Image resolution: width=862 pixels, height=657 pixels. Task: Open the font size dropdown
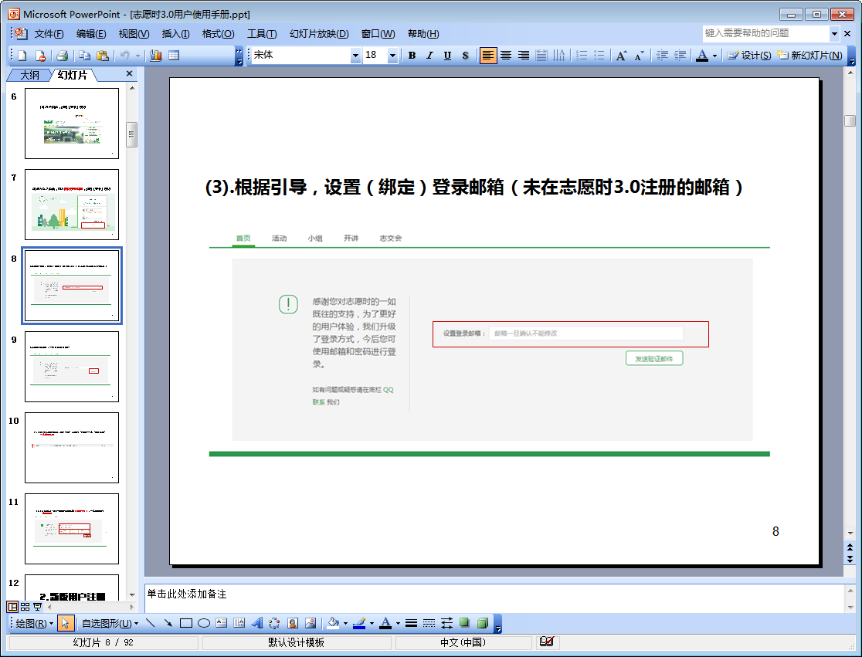click(392, 56)
